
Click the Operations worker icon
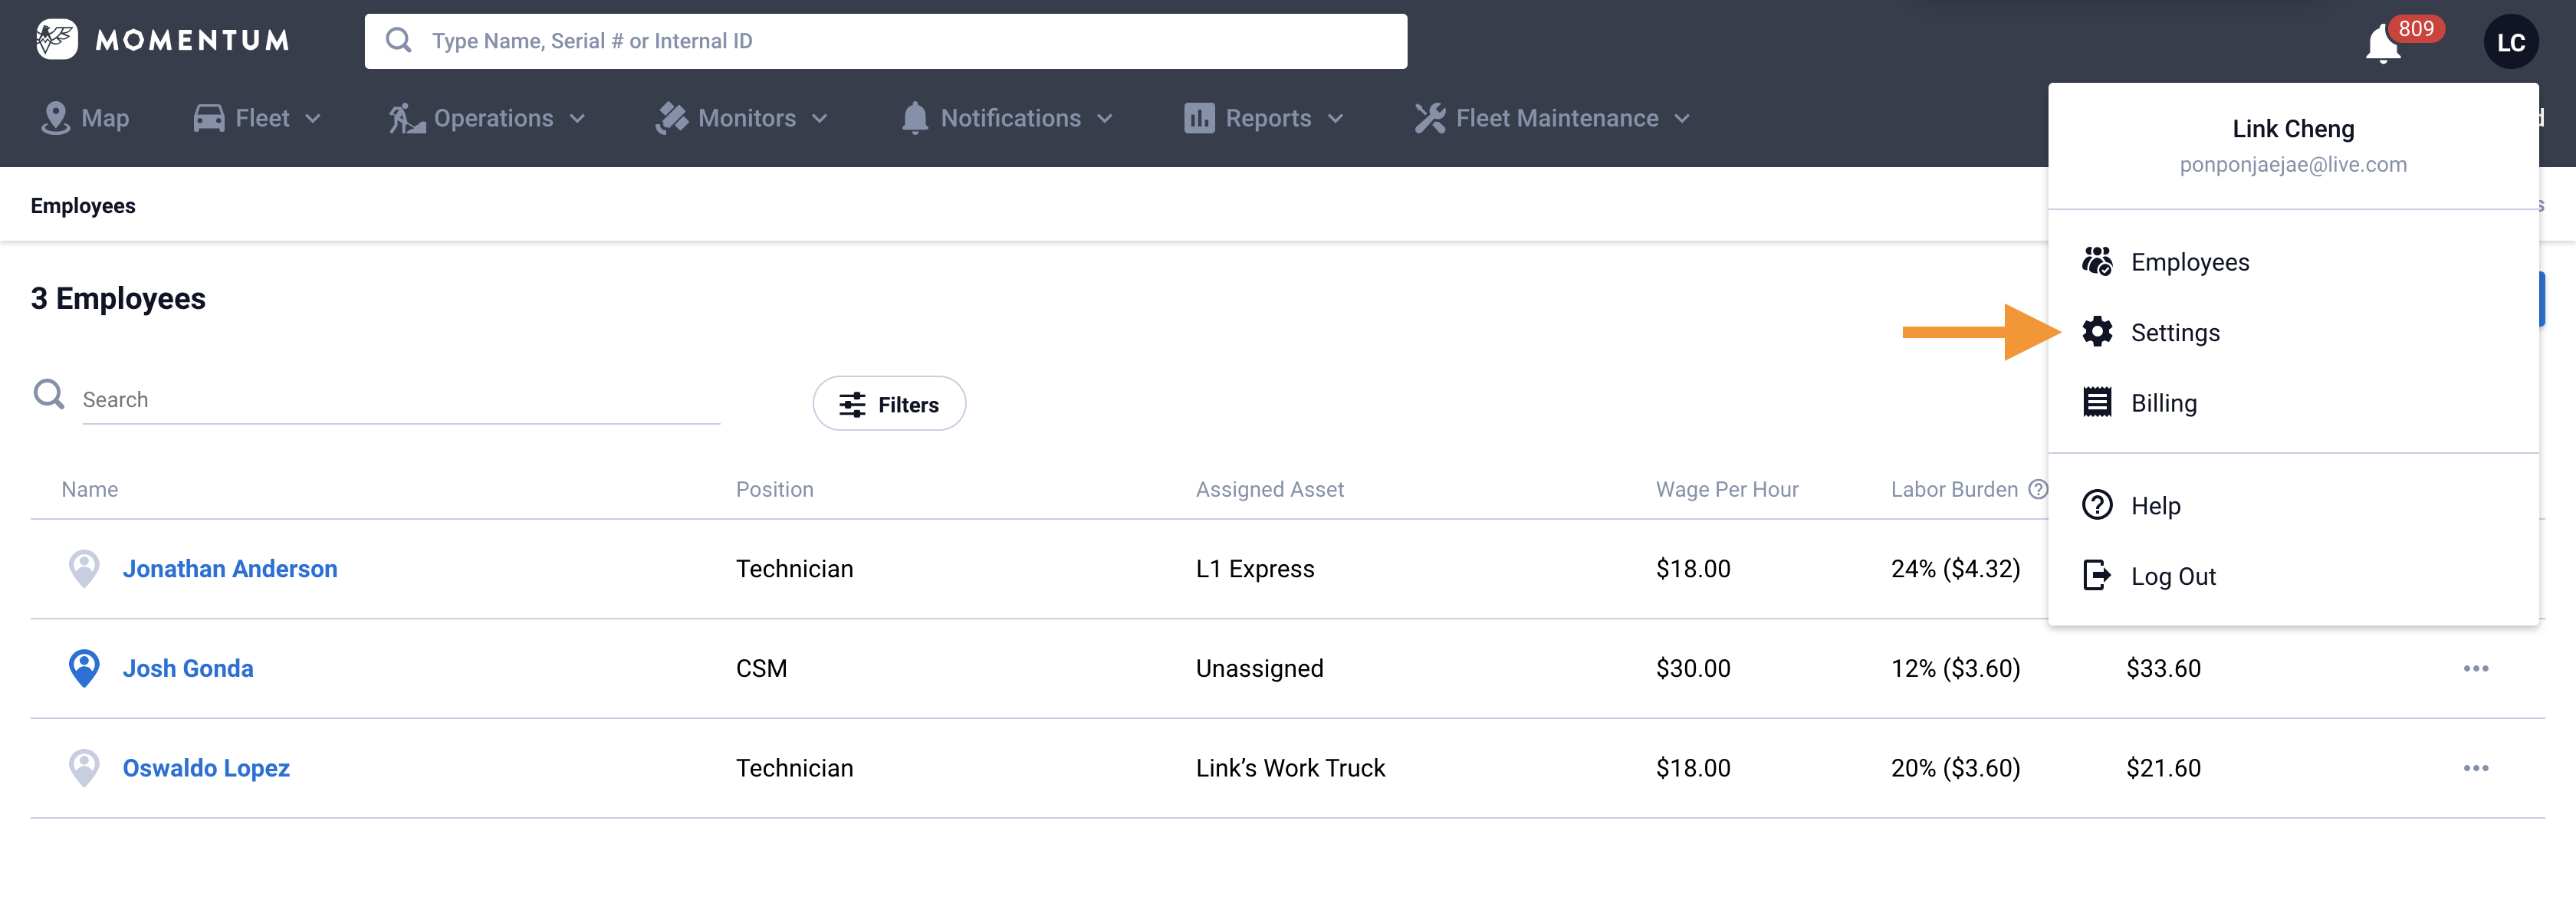(406, 118)
